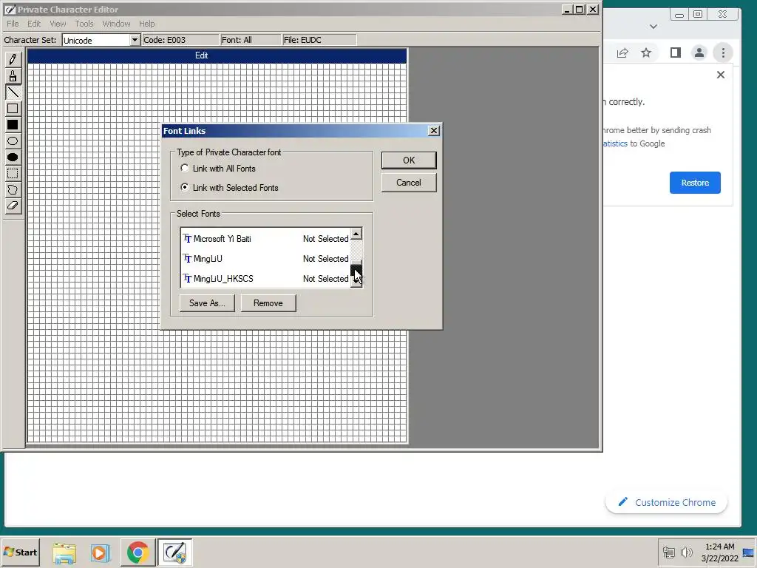Select the Brush tool
Viewport: 757px width, 568px height.
13,76
